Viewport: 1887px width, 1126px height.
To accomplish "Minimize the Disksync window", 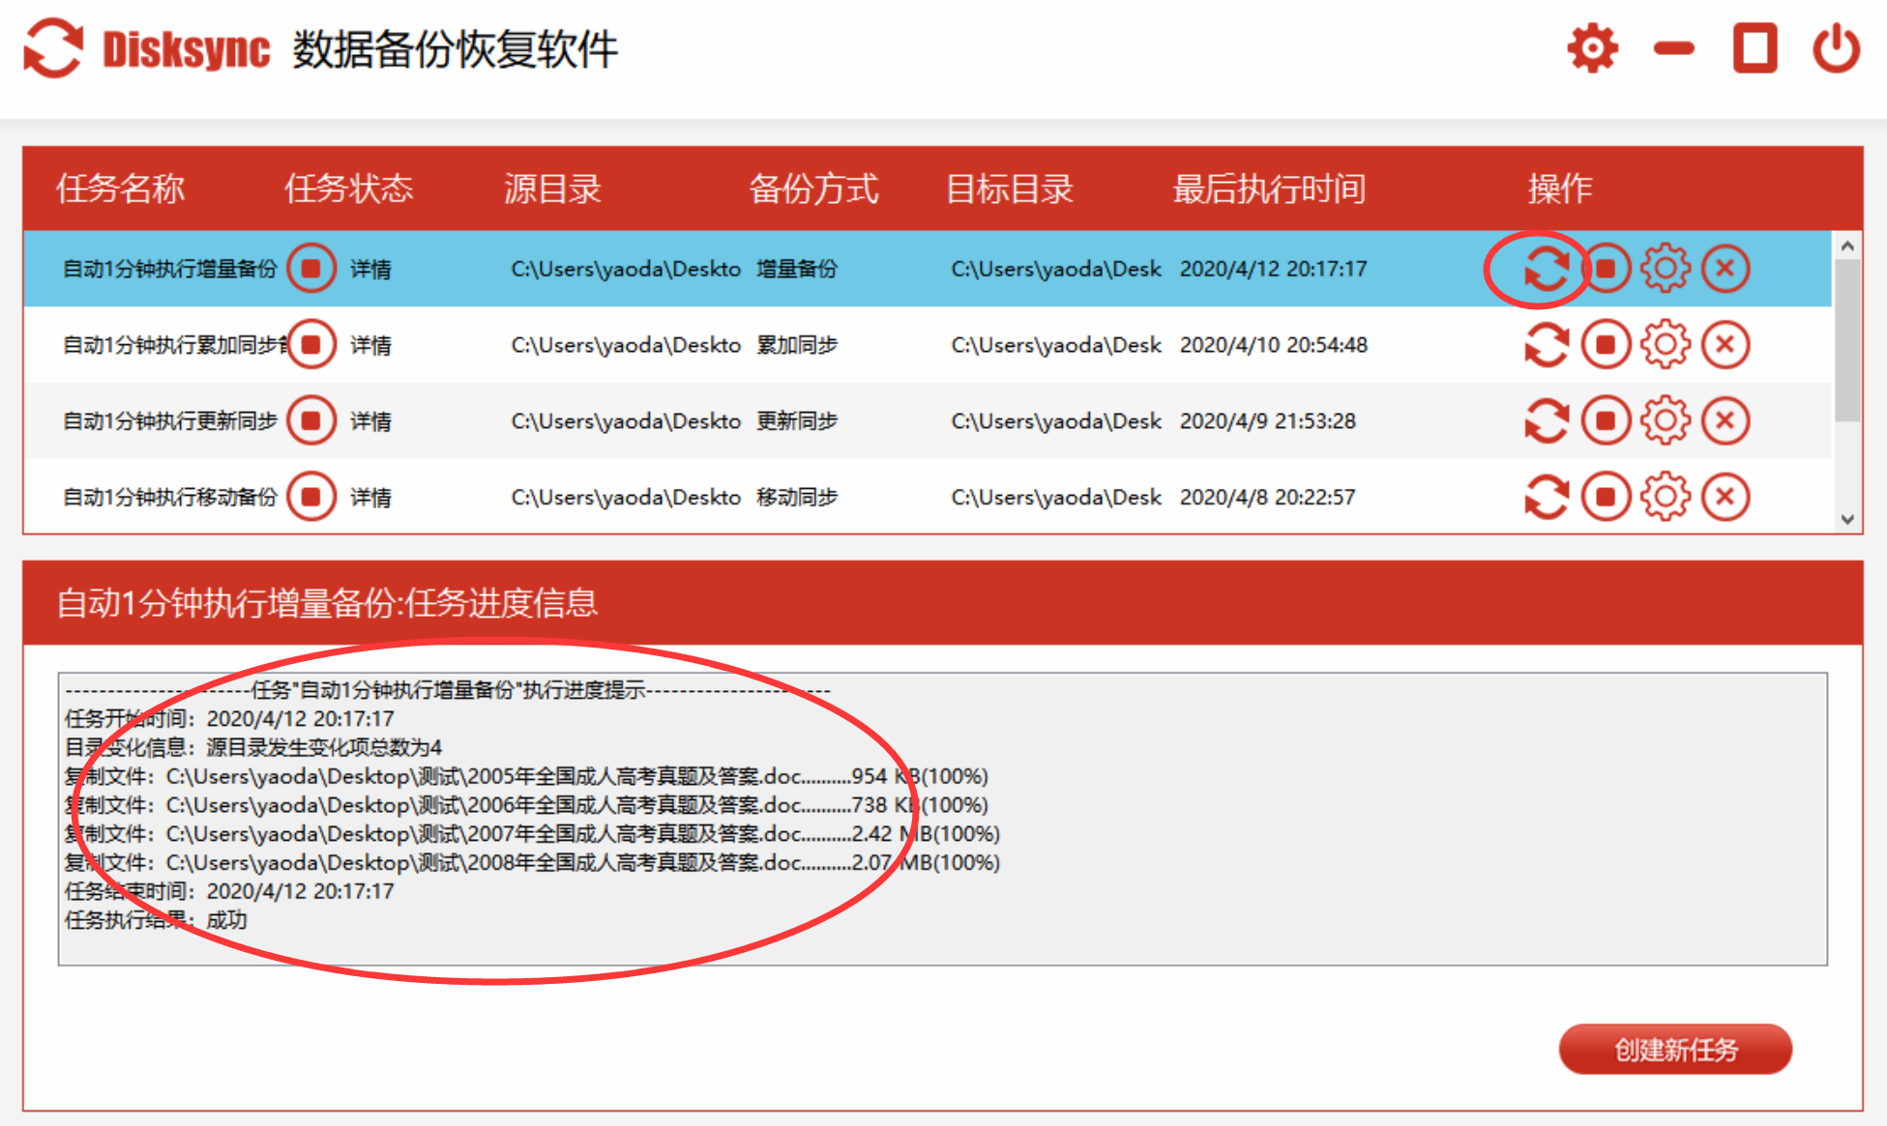I will [1674, 48].
